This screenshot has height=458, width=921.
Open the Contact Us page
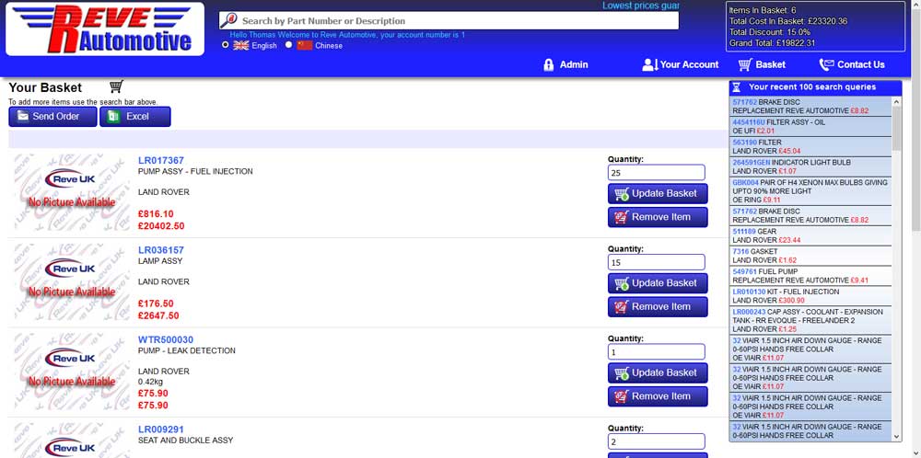(852, 64)
